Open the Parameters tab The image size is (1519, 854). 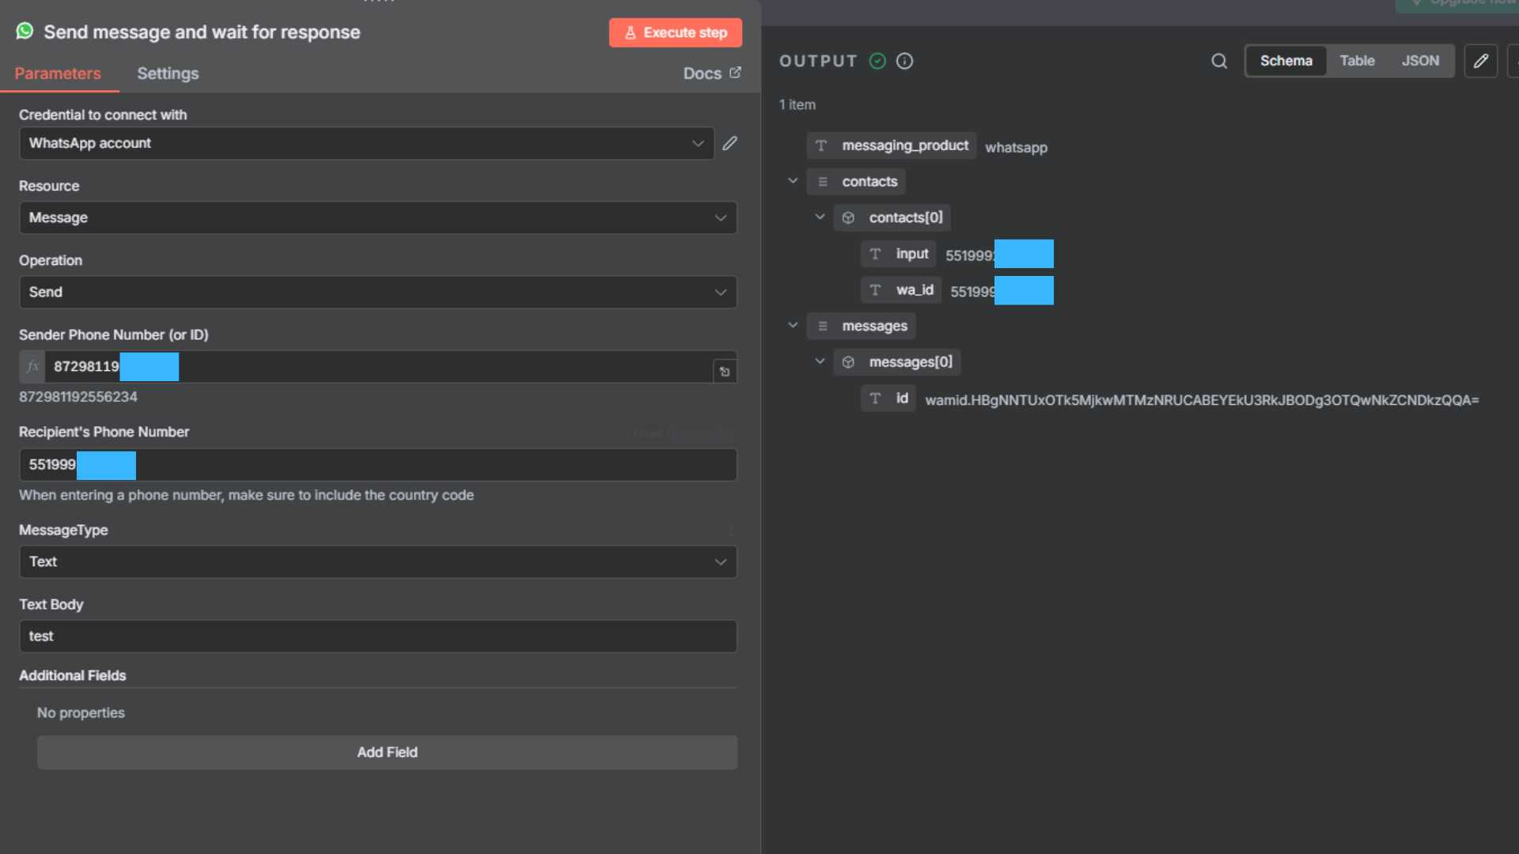click(x=58, y=74)
